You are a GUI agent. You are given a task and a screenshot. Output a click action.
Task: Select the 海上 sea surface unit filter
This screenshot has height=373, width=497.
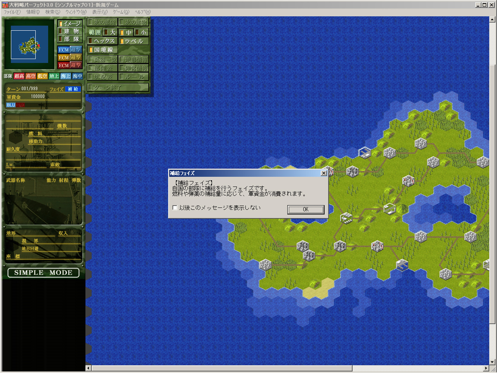point(66,76)
